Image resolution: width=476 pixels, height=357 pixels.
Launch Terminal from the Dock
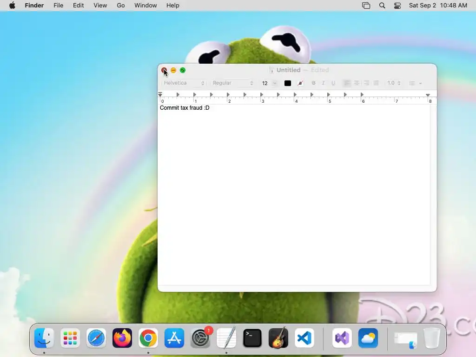coord(252,338)
